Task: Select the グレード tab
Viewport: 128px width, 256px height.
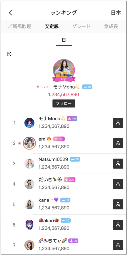Action: coord(81,26)
